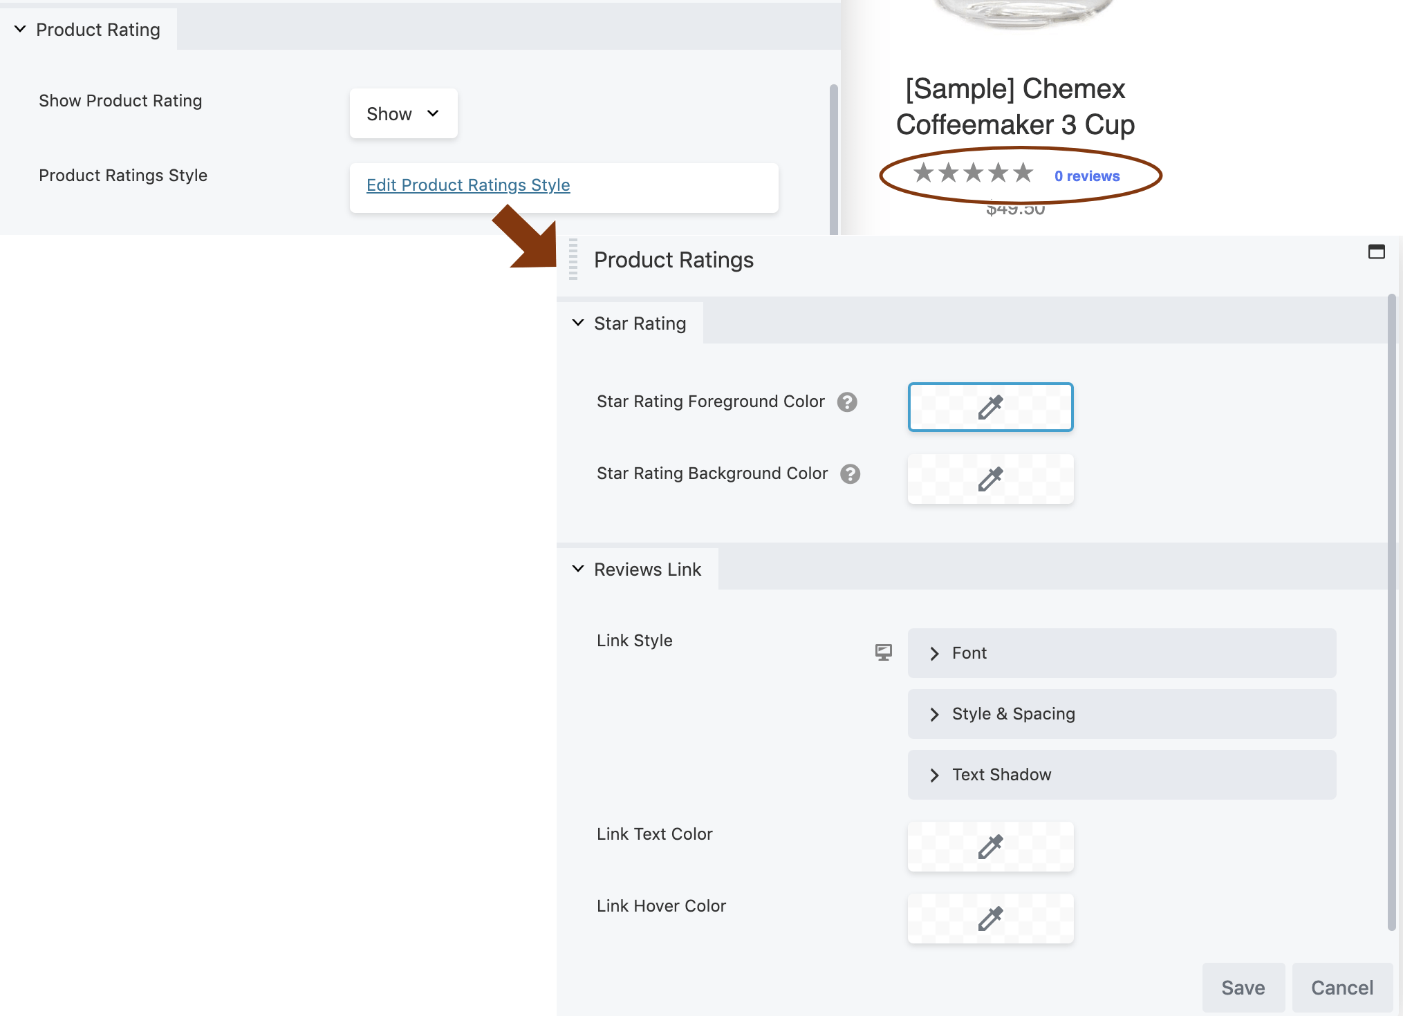Pick the Star Rating Foreground Color
This screenshot has height=1016, width=1403.
[990, 407]
